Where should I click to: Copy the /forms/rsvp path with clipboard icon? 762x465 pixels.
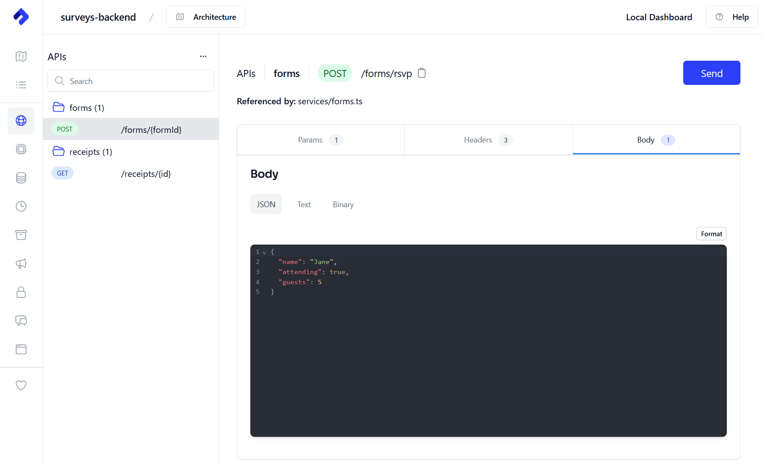(421, 73)
